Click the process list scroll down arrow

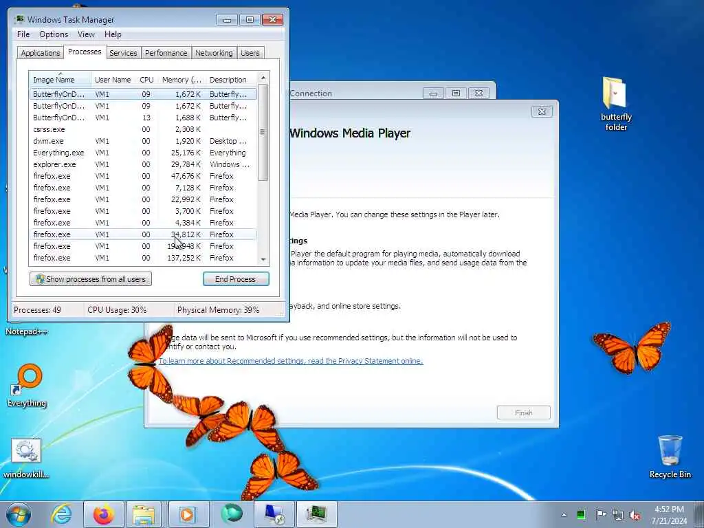263,259
